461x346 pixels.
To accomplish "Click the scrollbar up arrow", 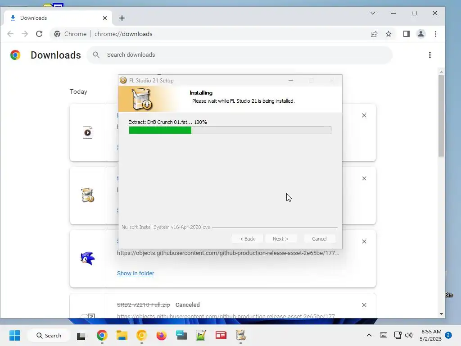I will click(441, 72).
